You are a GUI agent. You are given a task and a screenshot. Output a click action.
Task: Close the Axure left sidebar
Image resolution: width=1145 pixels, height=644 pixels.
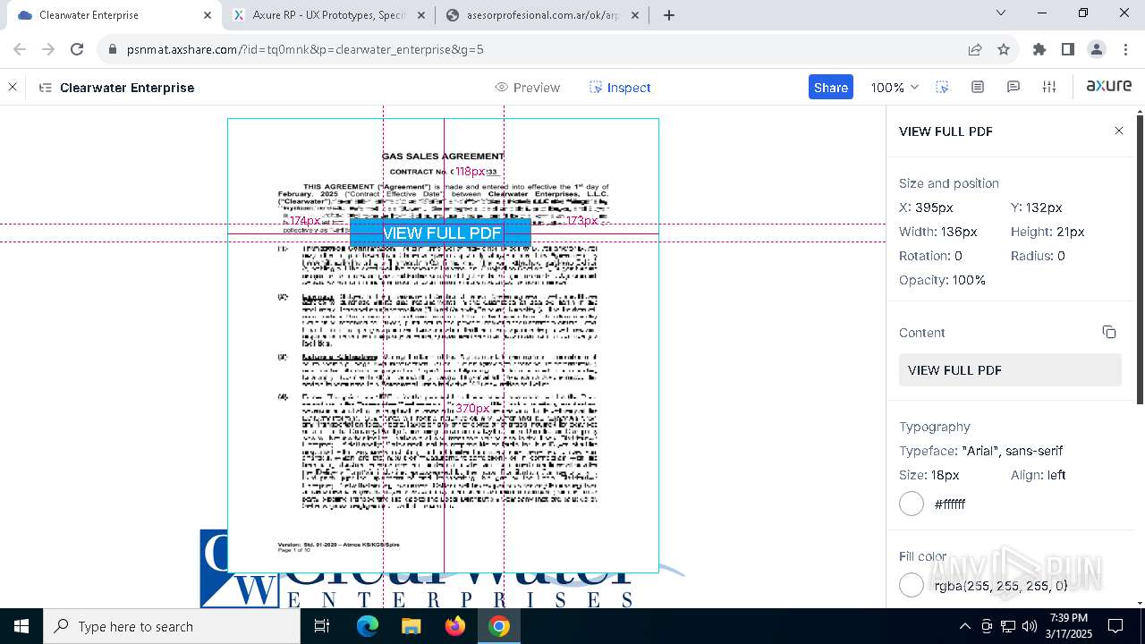[x=13, y=88]
